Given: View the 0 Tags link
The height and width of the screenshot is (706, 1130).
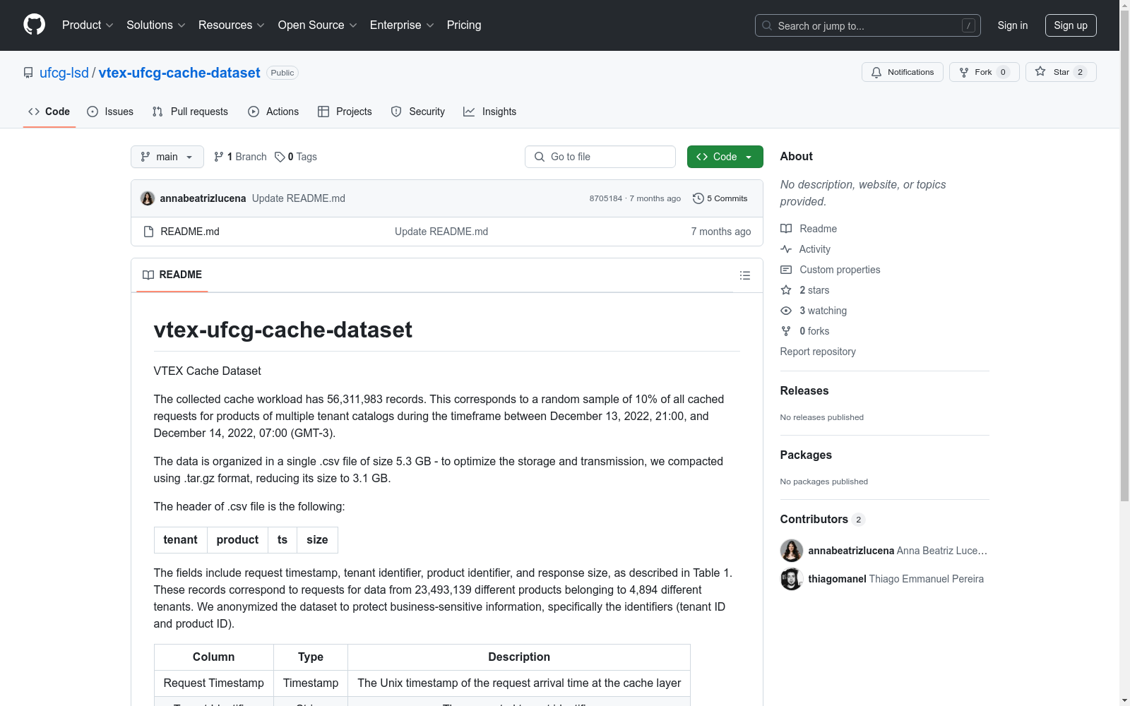Looking at the screenshot, I should [296, 157].
